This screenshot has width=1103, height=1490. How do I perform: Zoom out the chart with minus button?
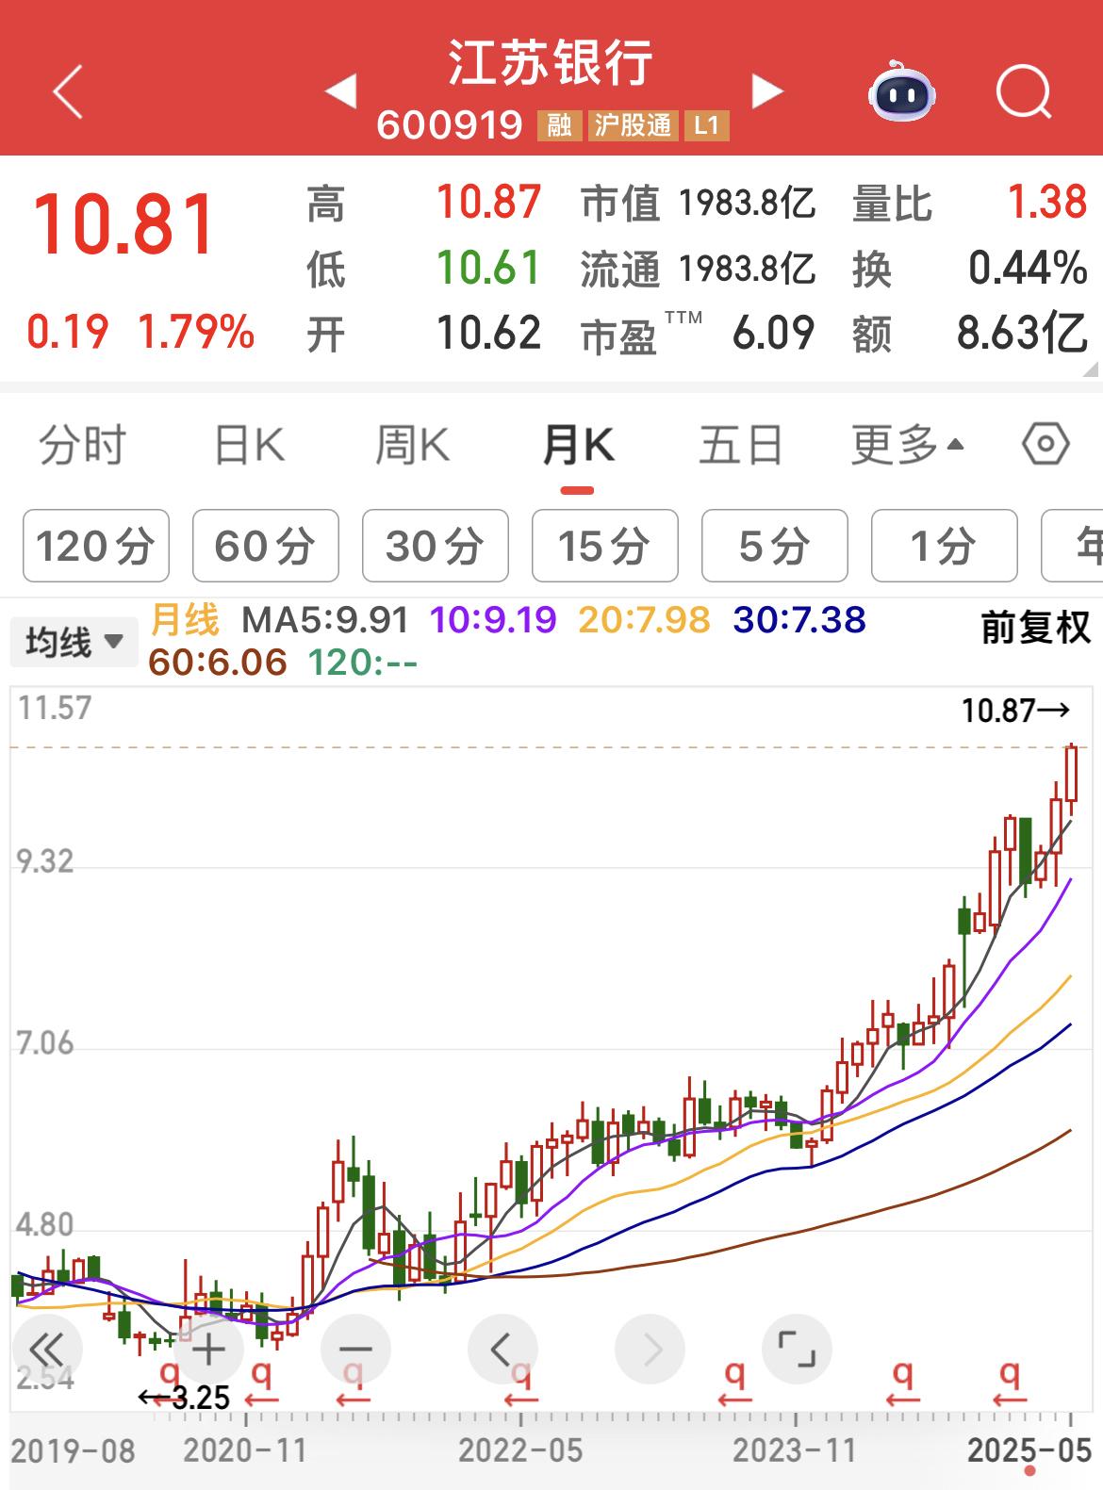point(355,1350)
